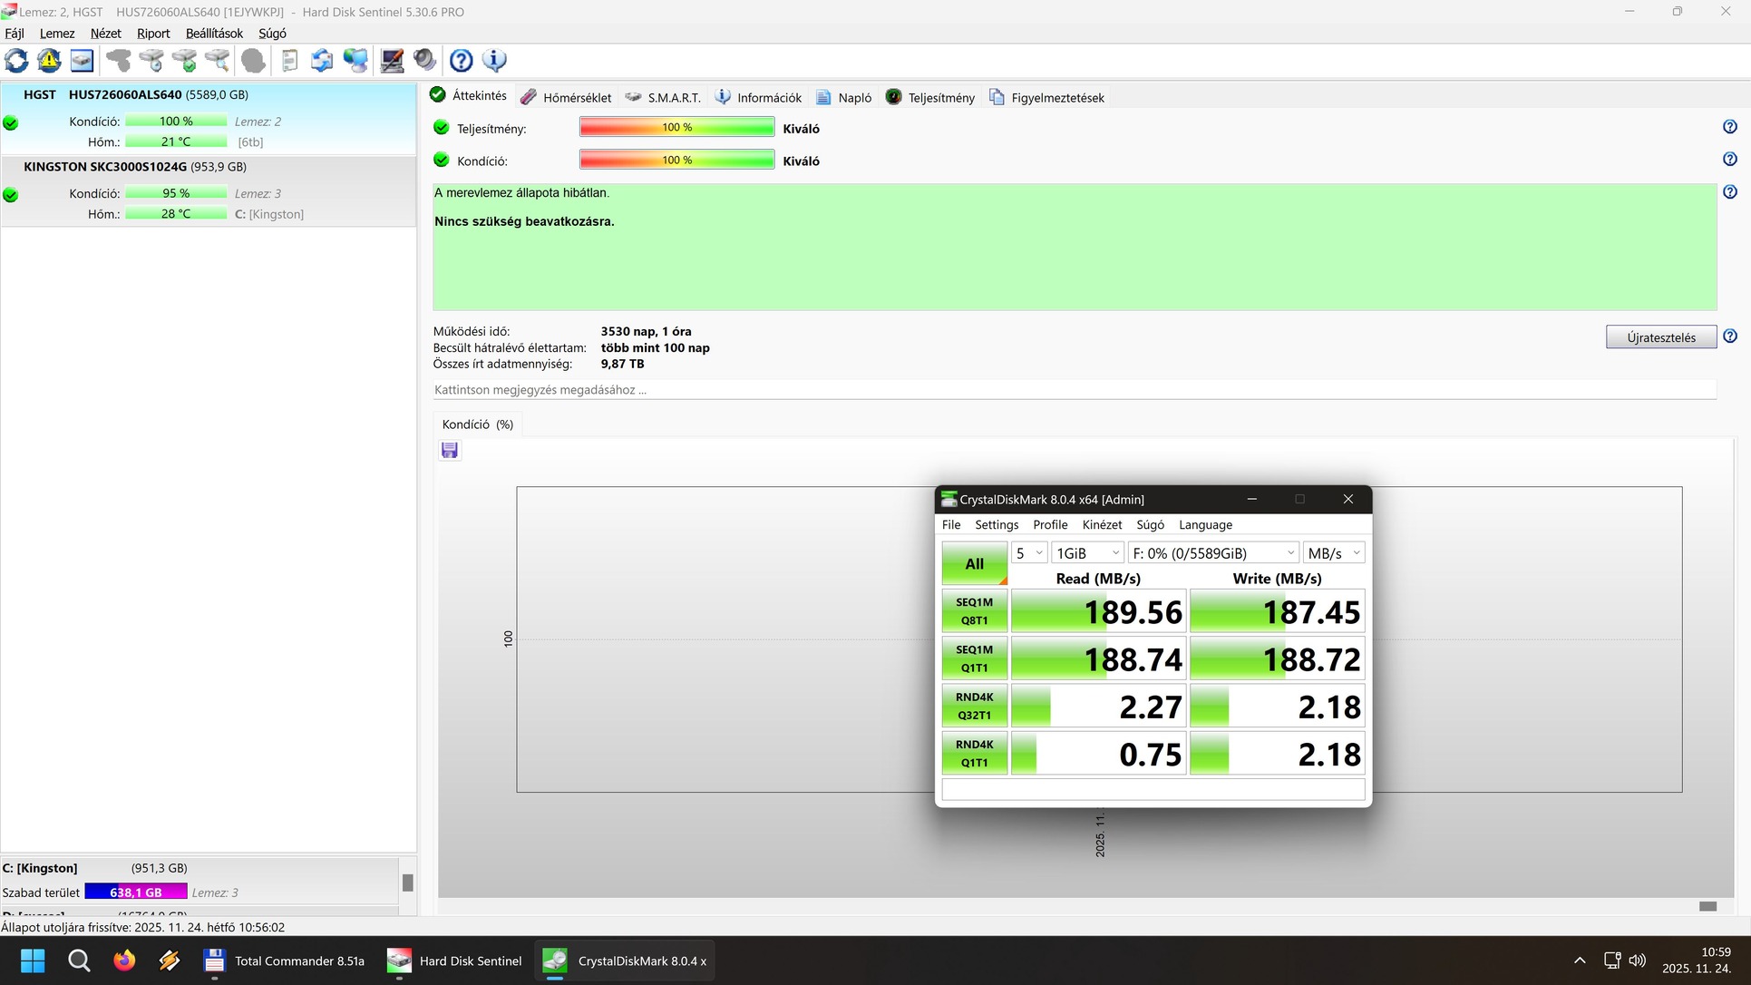Open the Beállítások menu
The height and width of the screenshot is (985, 1751).
coord(214,34)
